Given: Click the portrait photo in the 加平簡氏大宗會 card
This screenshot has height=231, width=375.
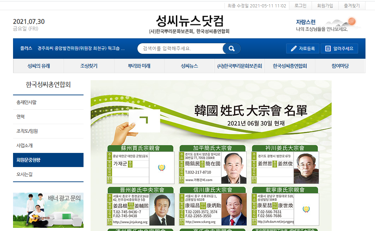Looking at the screenshot, I should click(234, 168).
